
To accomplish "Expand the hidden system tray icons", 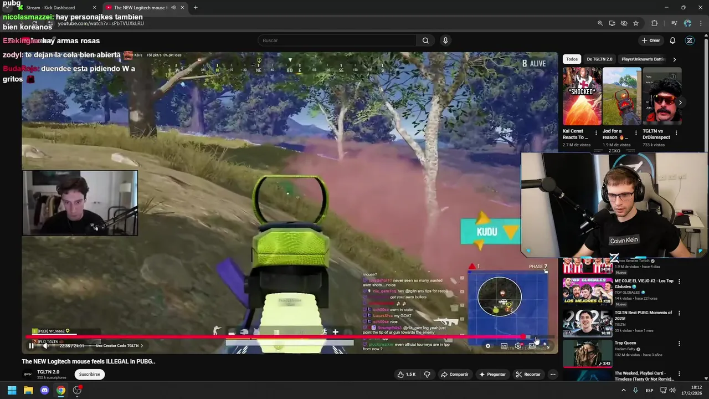I will tap(624, 390).
